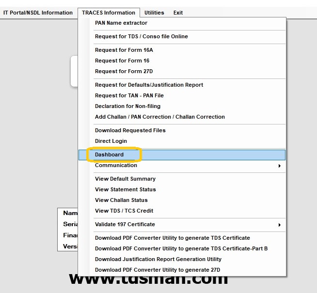This screenshot has width=317, height=293.
Task: Click Request for Form 16A
Action: (124, 50)
